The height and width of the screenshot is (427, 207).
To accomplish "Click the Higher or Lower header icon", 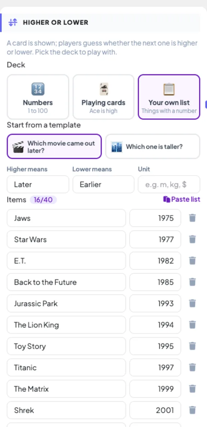I will (x=13, y=22).
